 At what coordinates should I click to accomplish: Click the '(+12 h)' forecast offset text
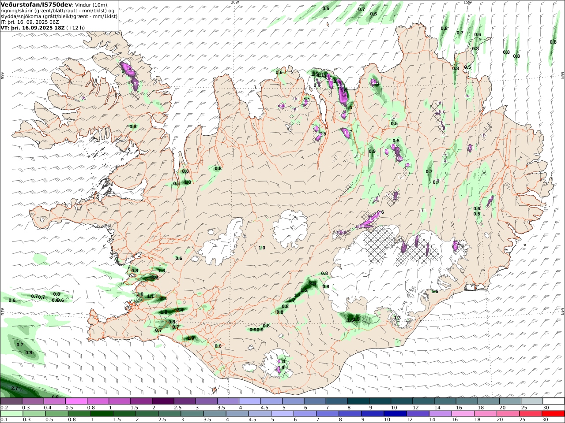click(x=75, y=28)
